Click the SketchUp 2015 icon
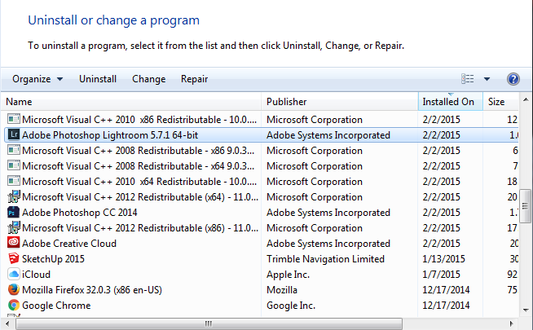The image size is (533, 330). [x=14, y=258]
